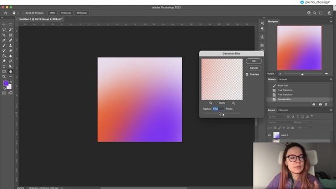This screenshot has width=336, height=189.
Task: Toggle Quick Mask mode
Action: coord(4,93)
